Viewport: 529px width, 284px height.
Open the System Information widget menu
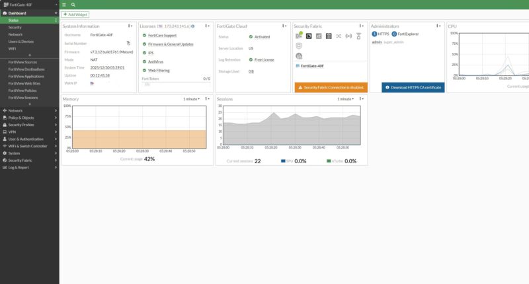click(x=130, y=26)
